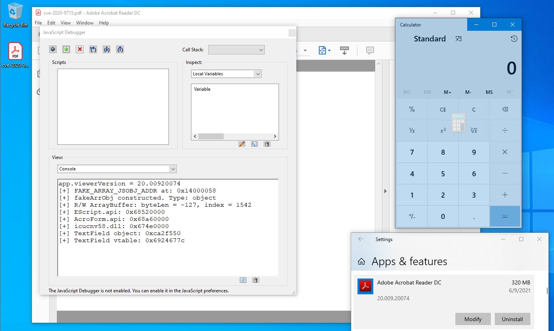Open the cve-2020 PDF desktop file
The height and width of the screenshot is (331, 554).
point(15,55)
